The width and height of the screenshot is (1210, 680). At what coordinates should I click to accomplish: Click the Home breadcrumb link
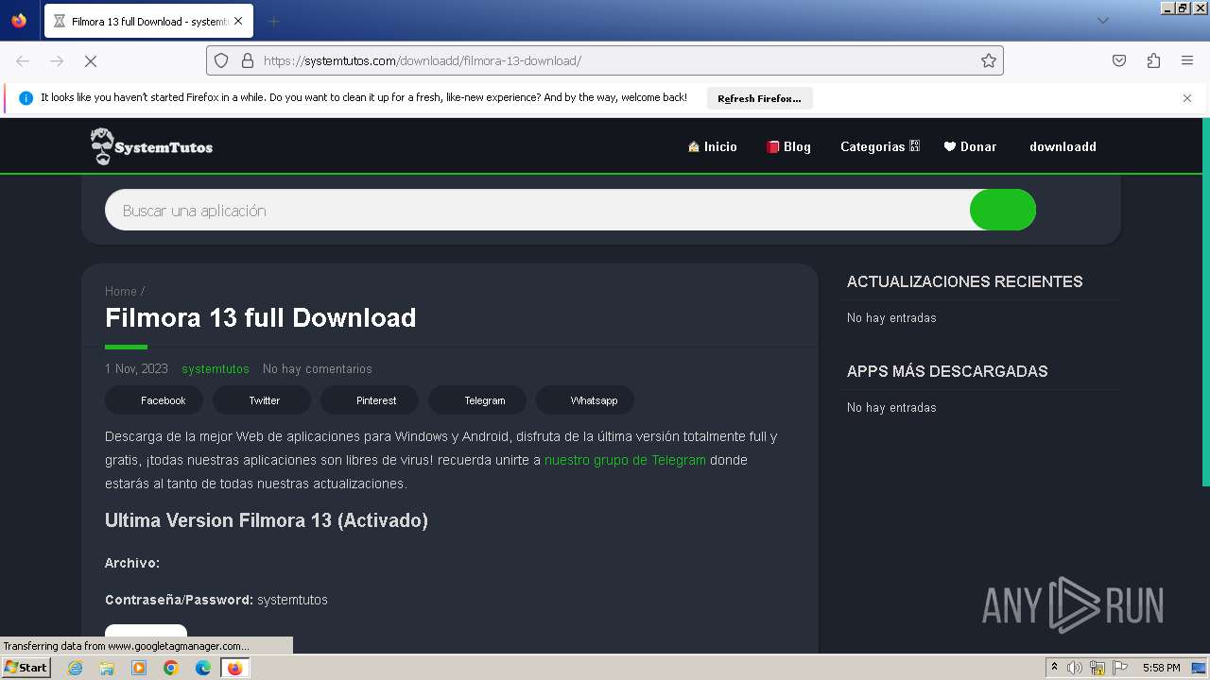pos(121,291)
